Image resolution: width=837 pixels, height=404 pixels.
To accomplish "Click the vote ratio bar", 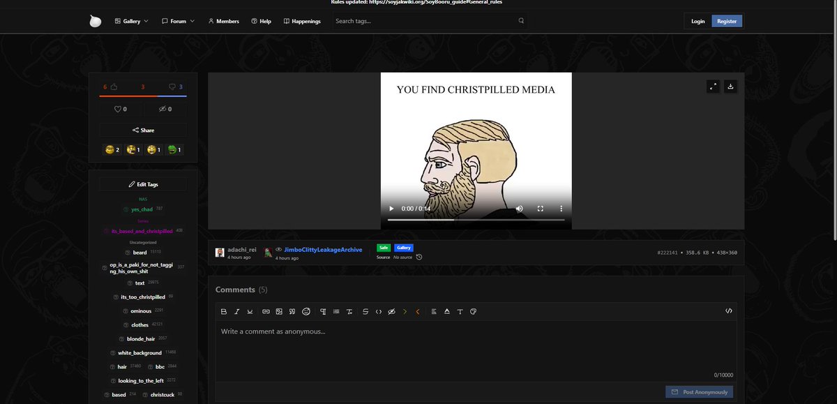I will 143,96.
